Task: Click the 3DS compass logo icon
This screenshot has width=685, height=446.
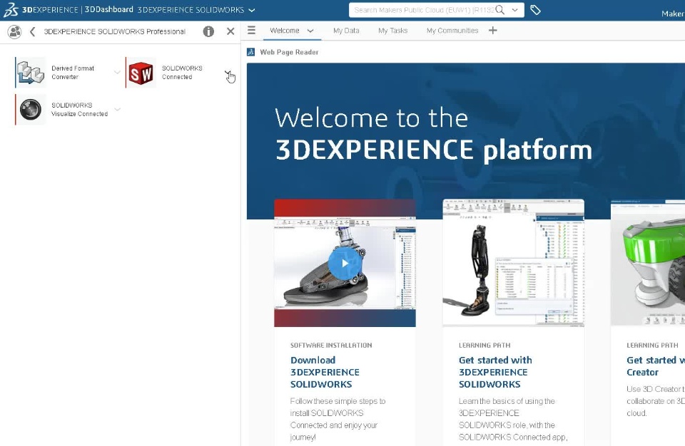Action: tap(11, 9)
